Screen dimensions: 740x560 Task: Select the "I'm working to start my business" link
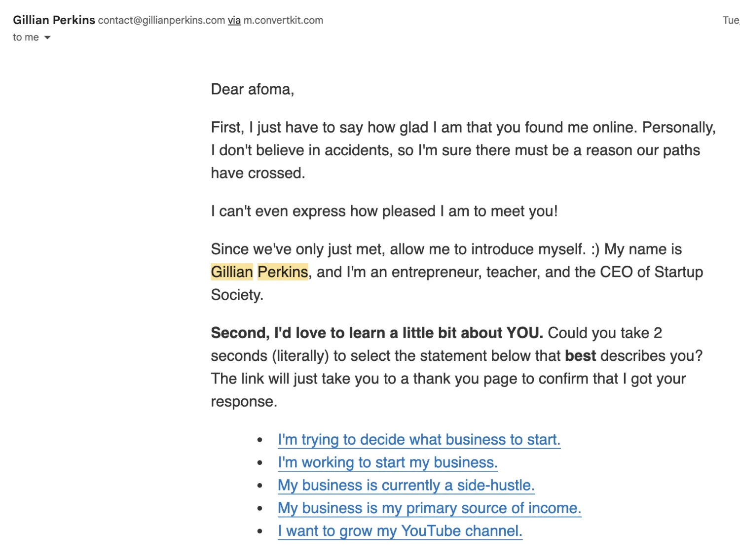coord(387,462)
